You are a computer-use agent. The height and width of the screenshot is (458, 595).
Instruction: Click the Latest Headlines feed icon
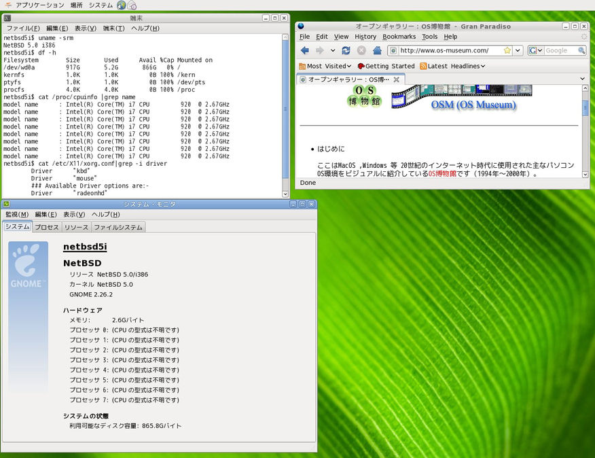(x=423, y=66)
